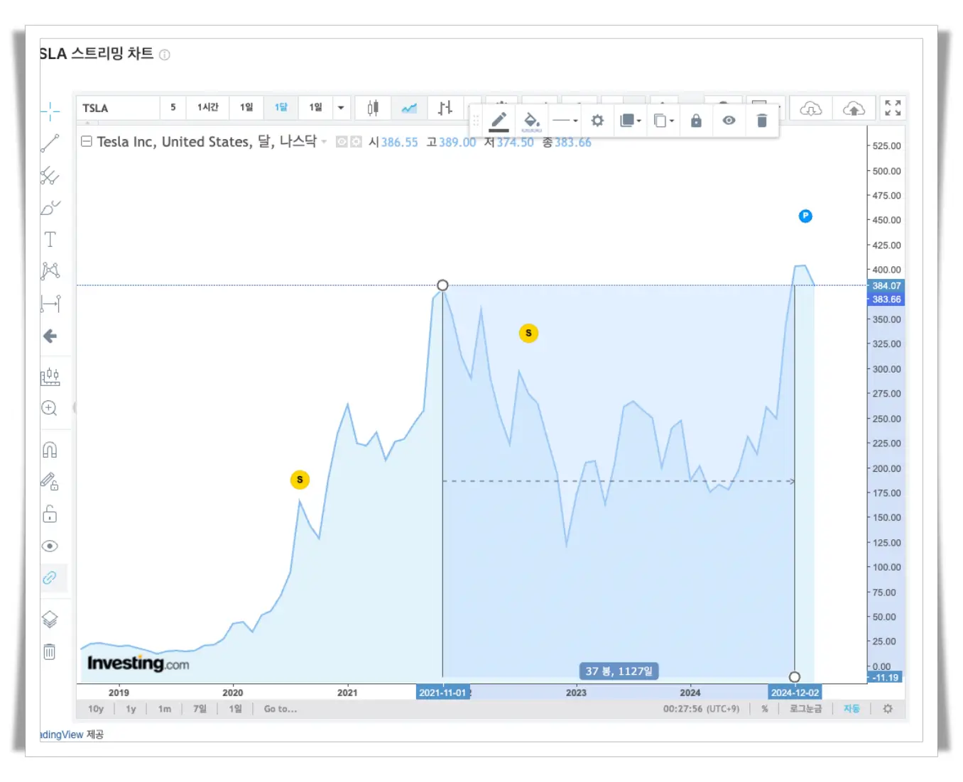This screenshot has height=782, width=963.
Task: Click the lower S split marker near 2020
Action: 300,480
